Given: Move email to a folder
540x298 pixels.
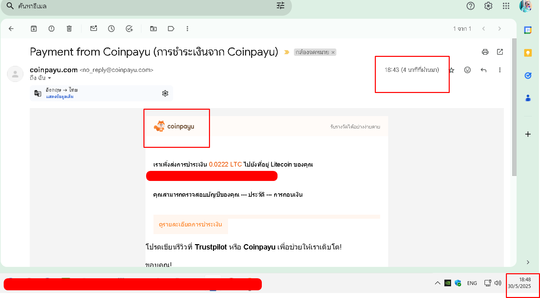Looking at the screenshot, I should coord(153,29).
